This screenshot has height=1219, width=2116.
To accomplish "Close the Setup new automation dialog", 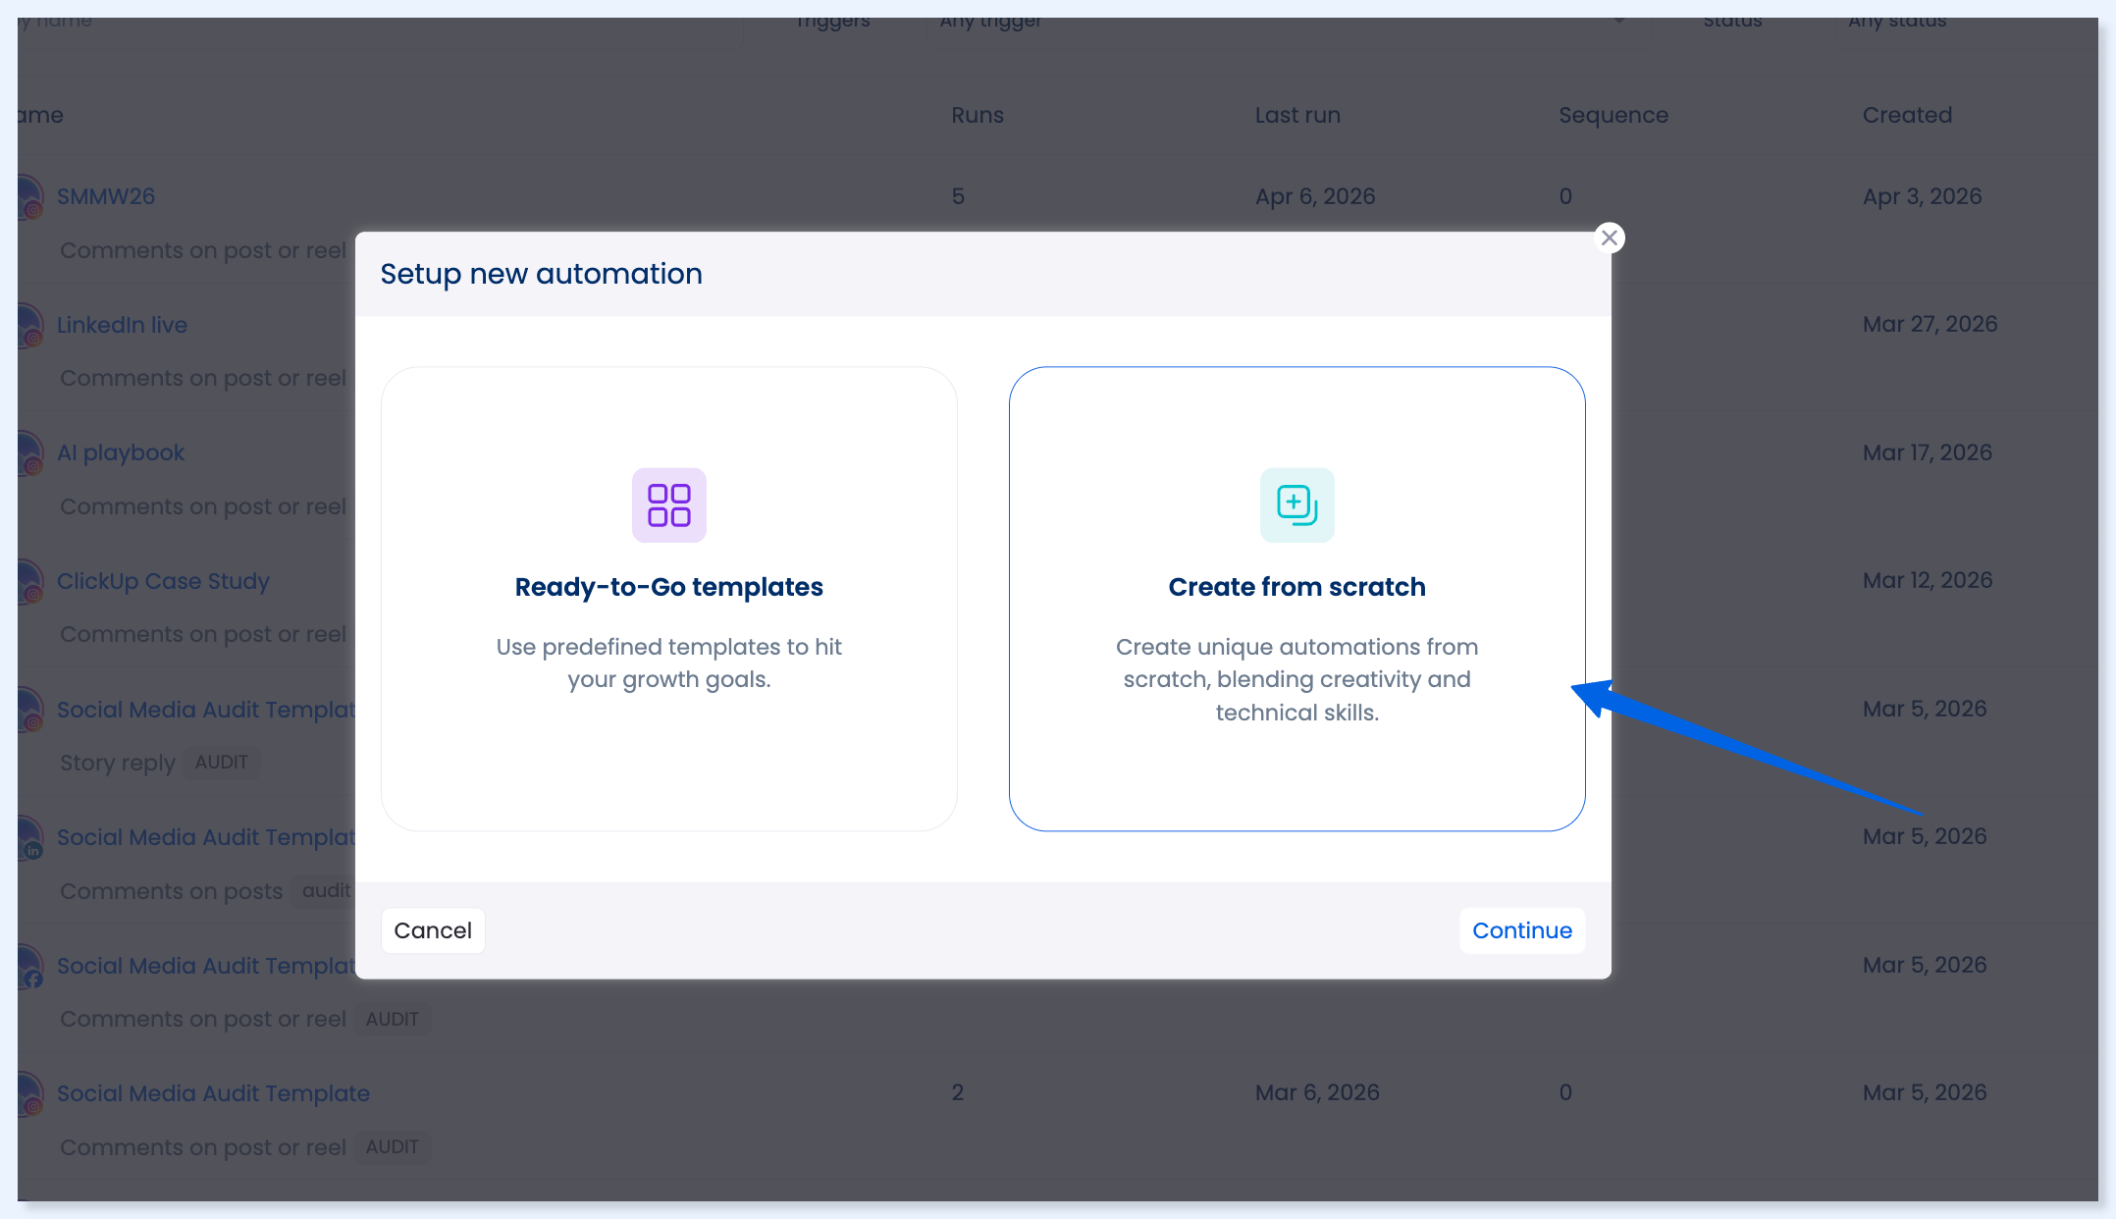I will [x=1609, y=238].
